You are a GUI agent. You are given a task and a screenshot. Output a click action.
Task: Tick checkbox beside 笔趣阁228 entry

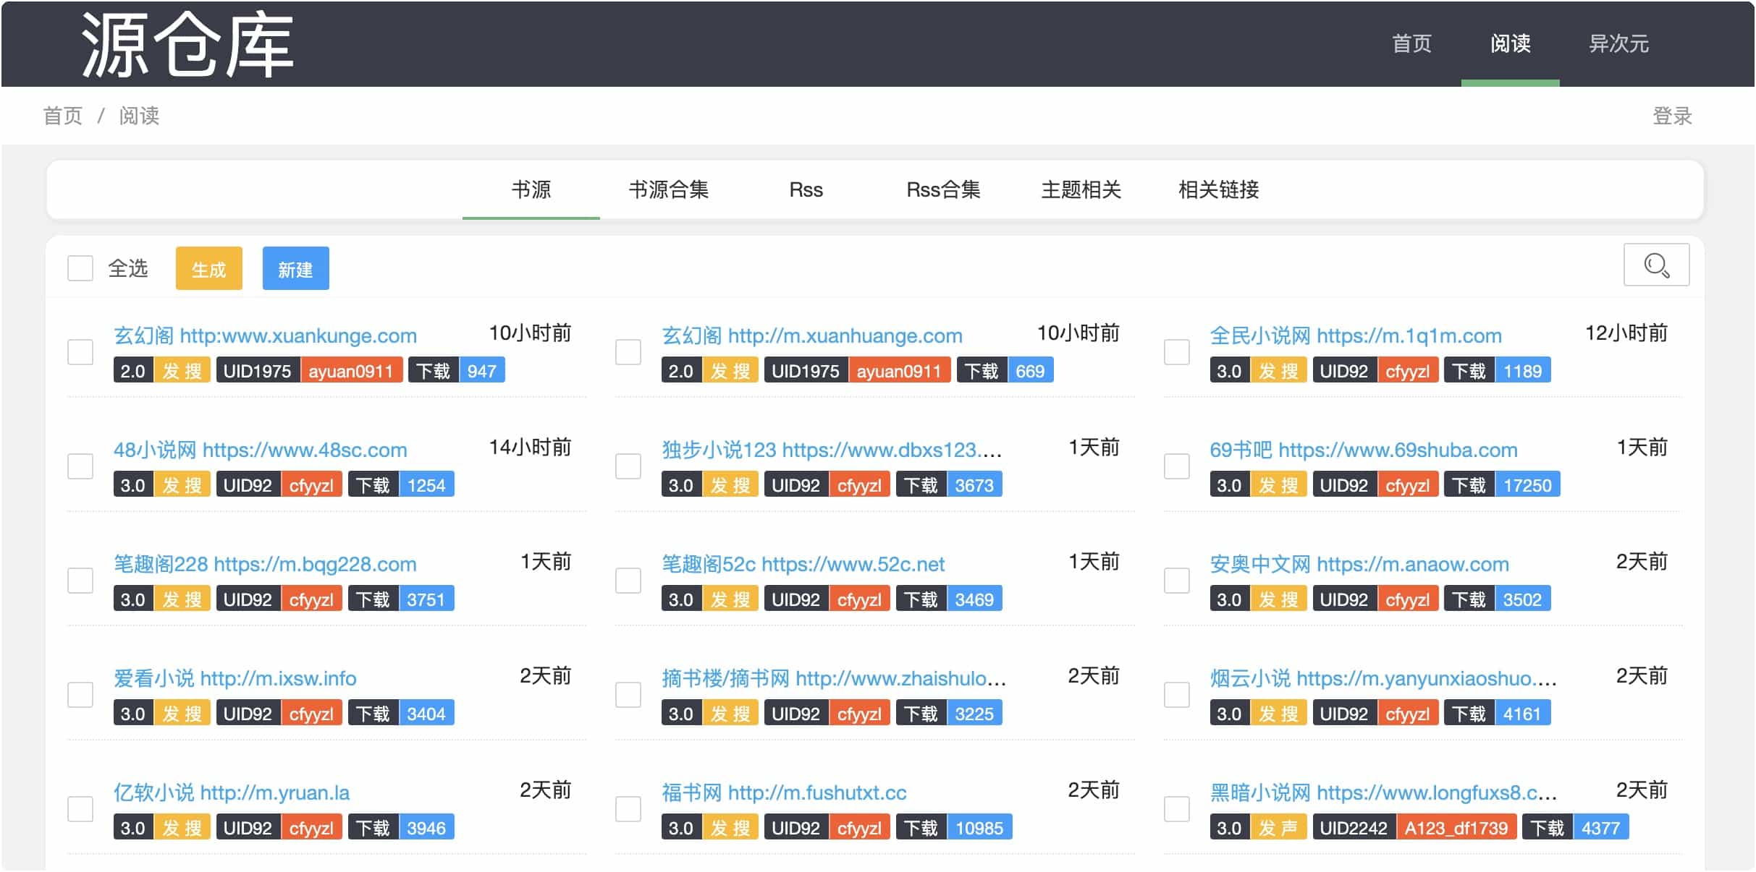pos(80,581)
